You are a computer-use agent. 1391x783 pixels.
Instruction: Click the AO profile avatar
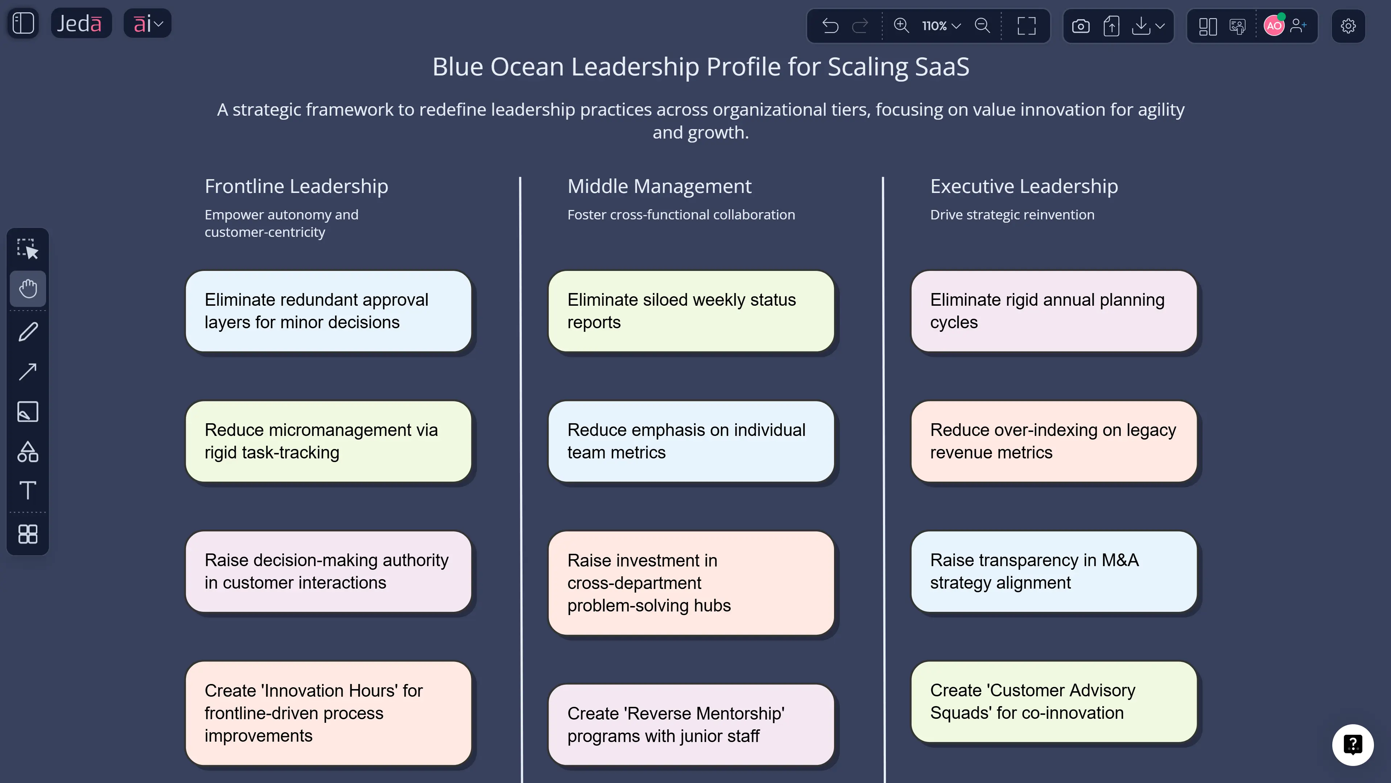pyautogui.click(x=1274, y=25)
